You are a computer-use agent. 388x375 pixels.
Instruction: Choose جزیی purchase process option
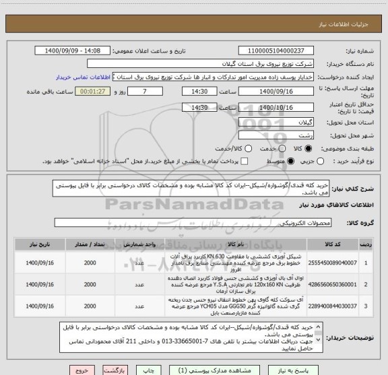click(x=320, y=162)
